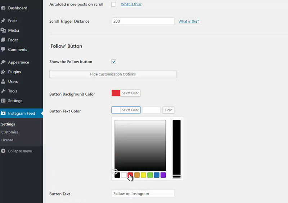Click the Media library icon

pos(3,30)
